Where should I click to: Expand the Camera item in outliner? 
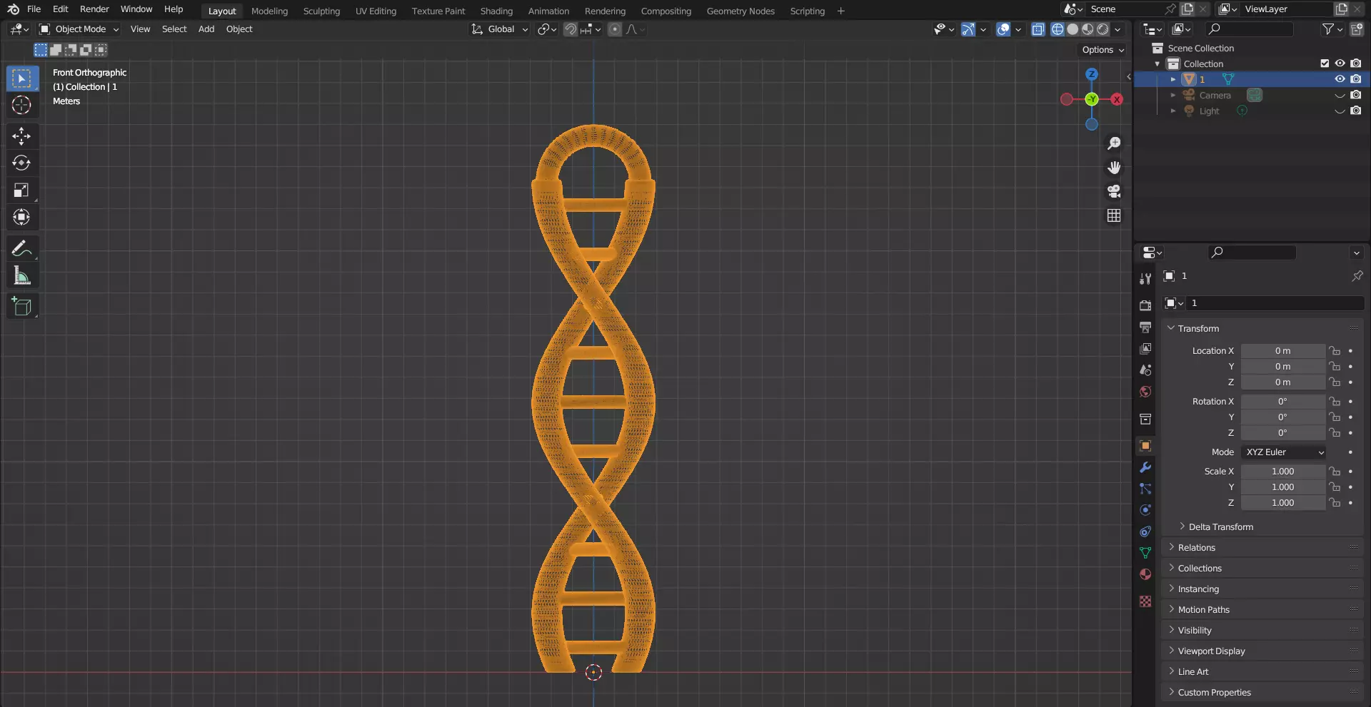click(x=1173, y=95)
